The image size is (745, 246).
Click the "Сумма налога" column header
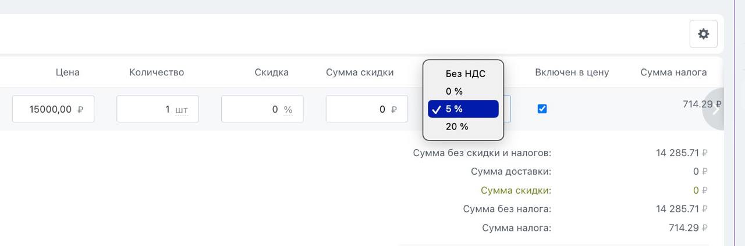673,73
